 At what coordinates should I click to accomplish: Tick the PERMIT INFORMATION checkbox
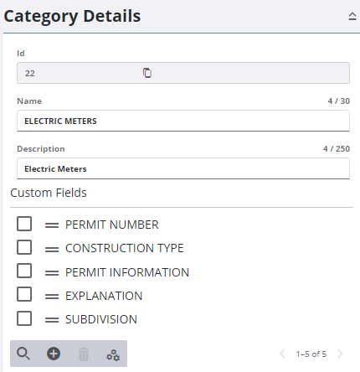click(24, 271)
